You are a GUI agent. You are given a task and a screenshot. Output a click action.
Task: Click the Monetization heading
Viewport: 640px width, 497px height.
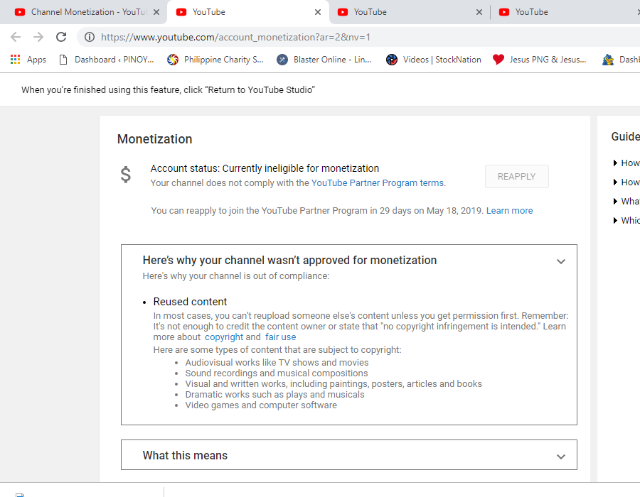[155, 139]
